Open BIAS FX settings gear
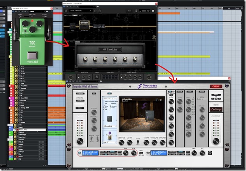246x171 pixels. coord(153,11)
